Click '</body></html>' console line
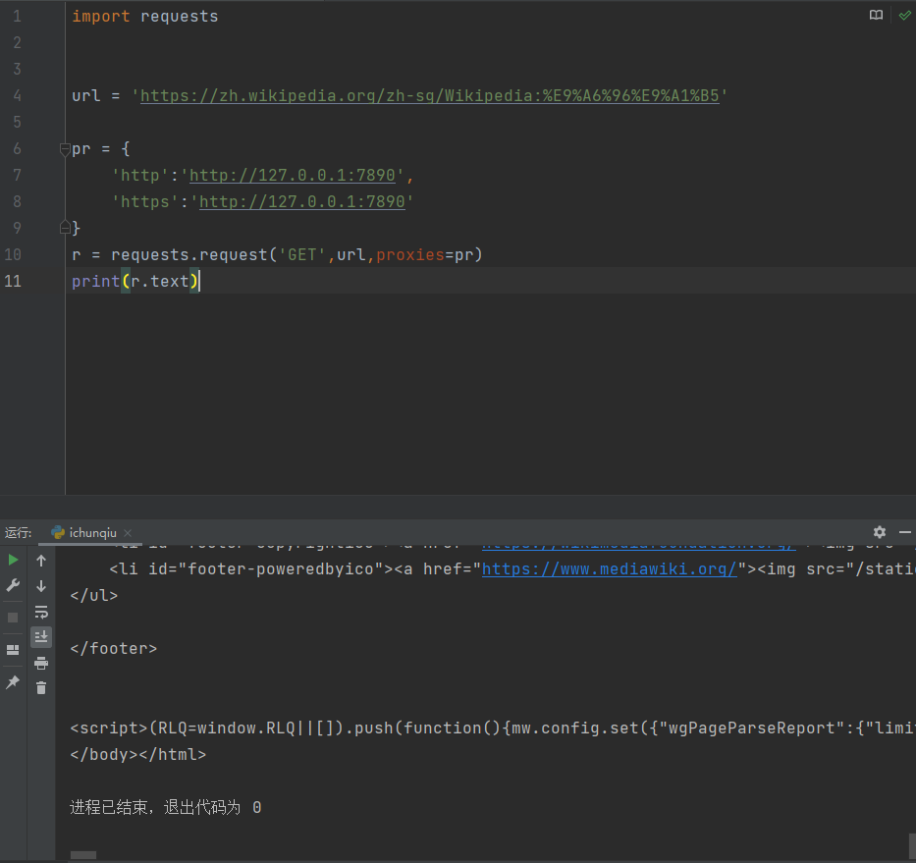 click(137, 754)
